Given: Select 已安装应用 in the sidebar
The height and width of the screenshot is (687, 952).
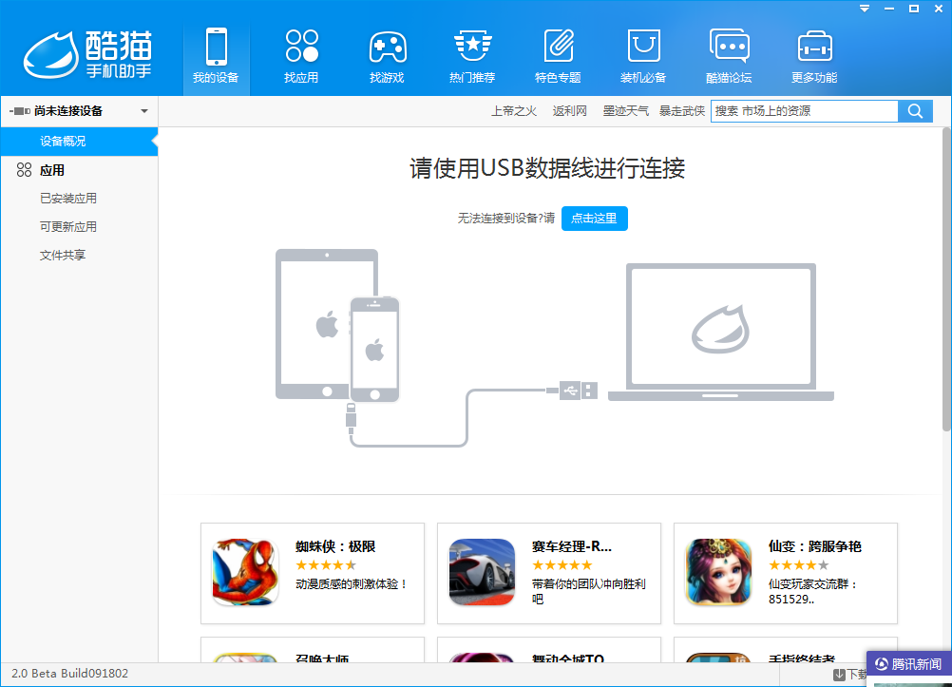Looking at the screenshot, I should [68, 199].
